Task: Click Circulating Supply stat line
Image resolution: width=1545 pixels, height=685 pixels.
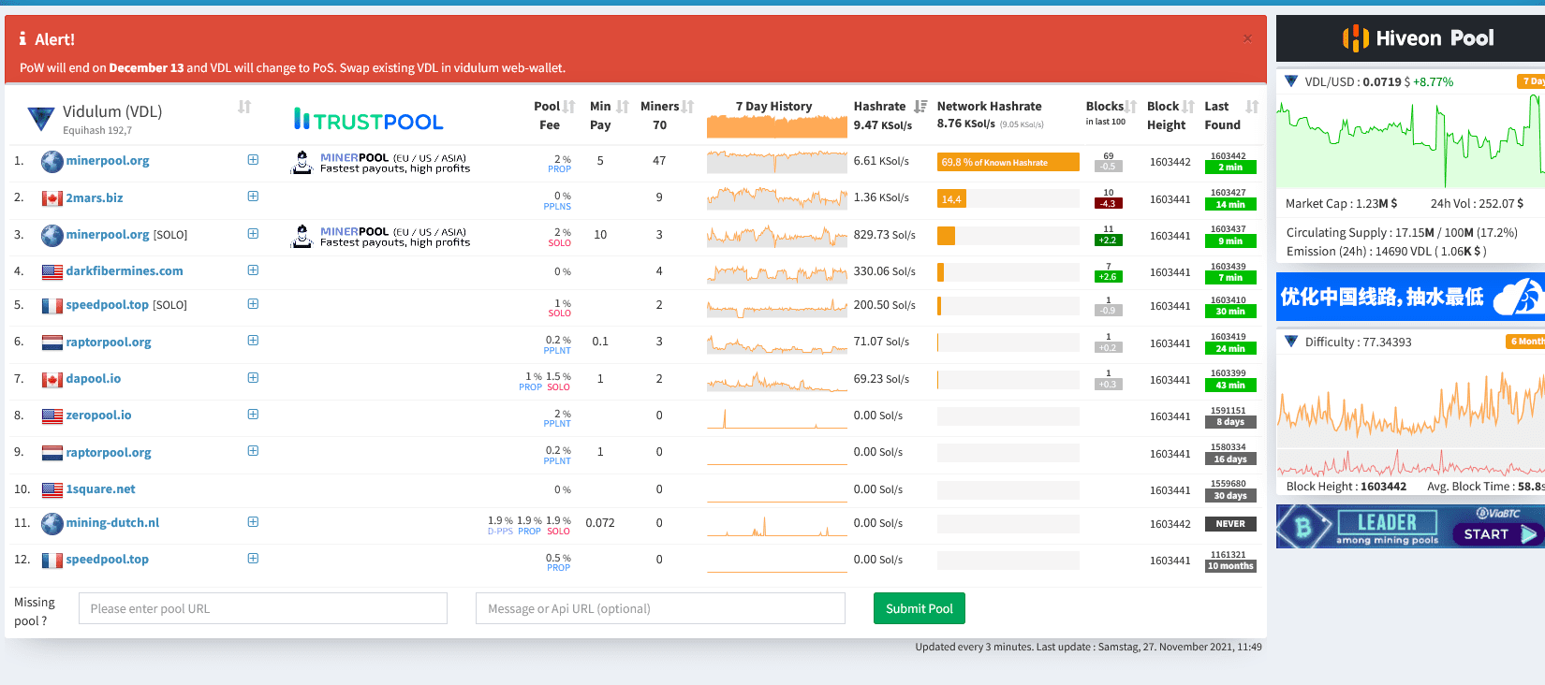Action: pyautogui.click(x=1402, y=233)
